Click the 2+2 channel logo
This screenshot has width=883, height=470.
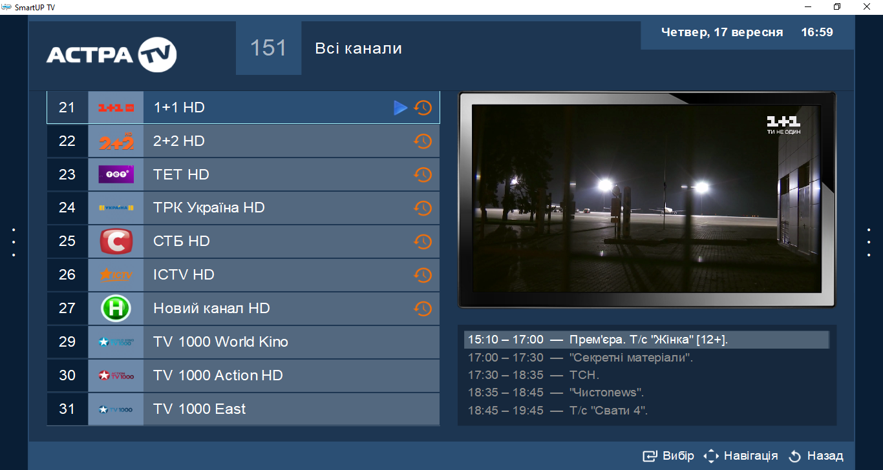click(116, 141)
